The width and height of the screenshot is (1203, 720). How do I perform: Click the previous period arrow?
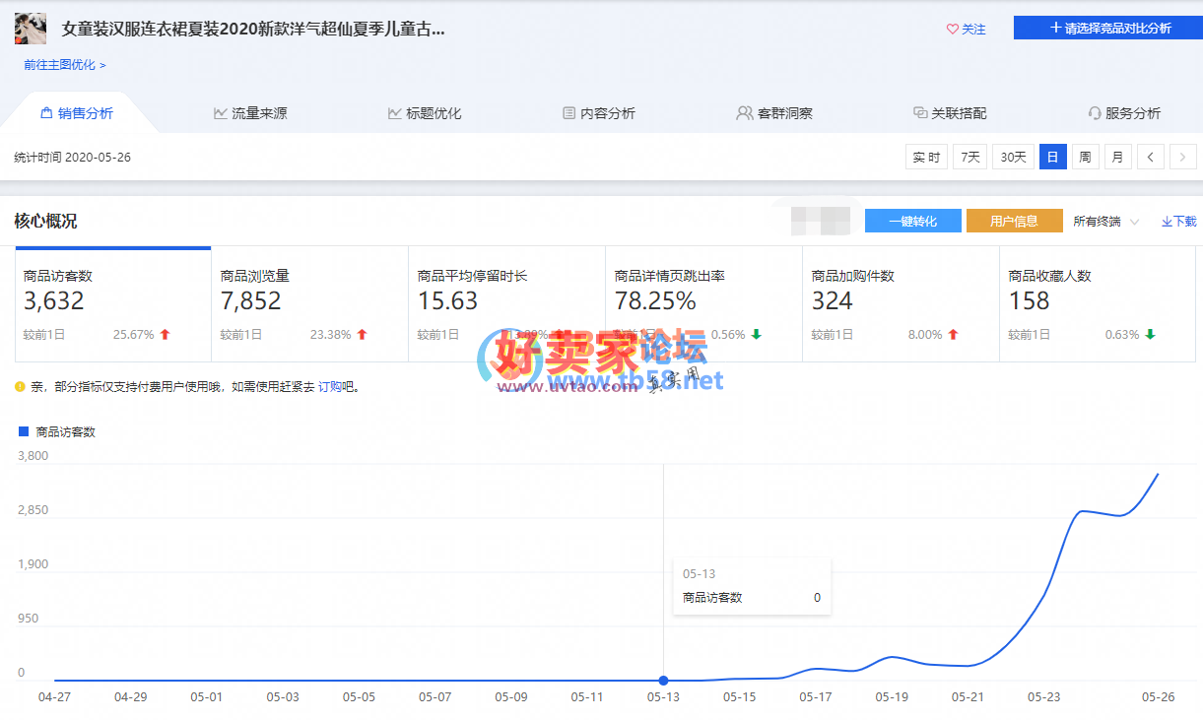point(1150,157)
